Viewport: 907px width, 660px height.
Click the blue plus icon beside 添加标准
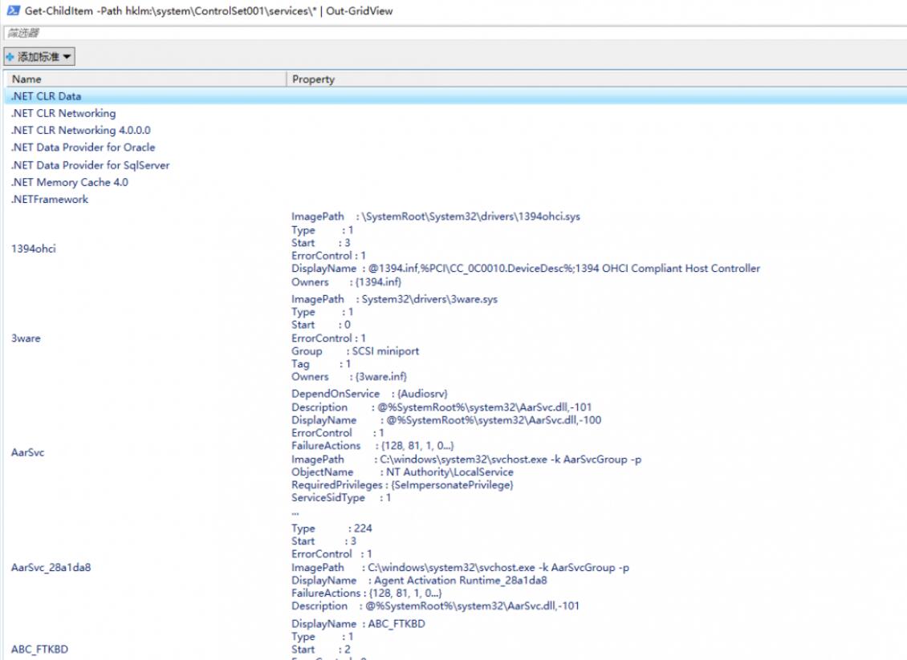(x=10, y=58)
